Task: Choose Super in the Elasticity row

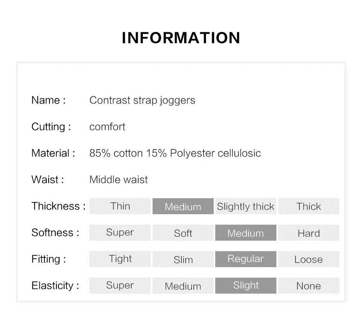Action: (x=120, y=285)
